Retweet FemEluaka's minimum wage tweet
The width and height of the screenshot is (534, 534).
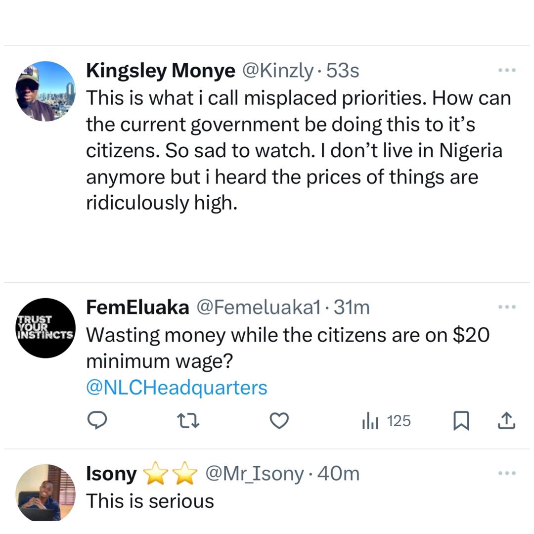pyautogui.click(x=188, y=421)
